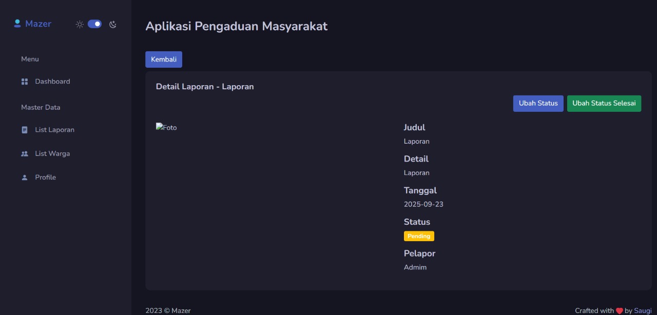Viewport: 657px width, 315px height.
Task: Click the Ubah Status button
Action: click(538, 103)
